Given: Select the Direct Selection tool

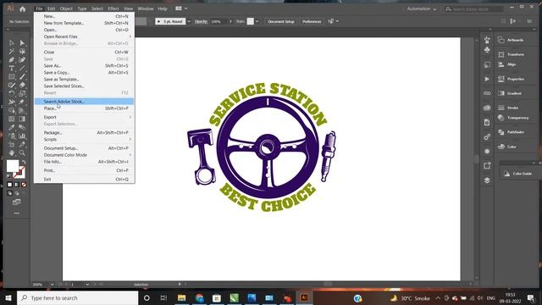Looking at the screenshot, I should click(x=22, y=43).
